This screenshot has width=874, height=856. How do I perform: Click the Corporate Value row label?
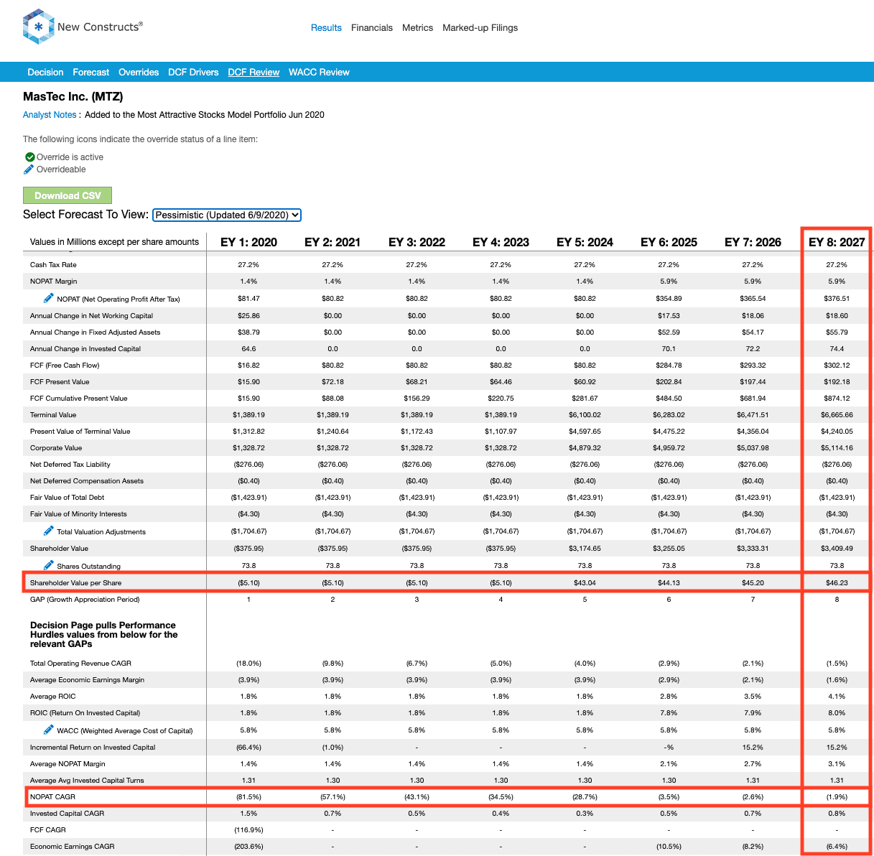coord(56,448)
